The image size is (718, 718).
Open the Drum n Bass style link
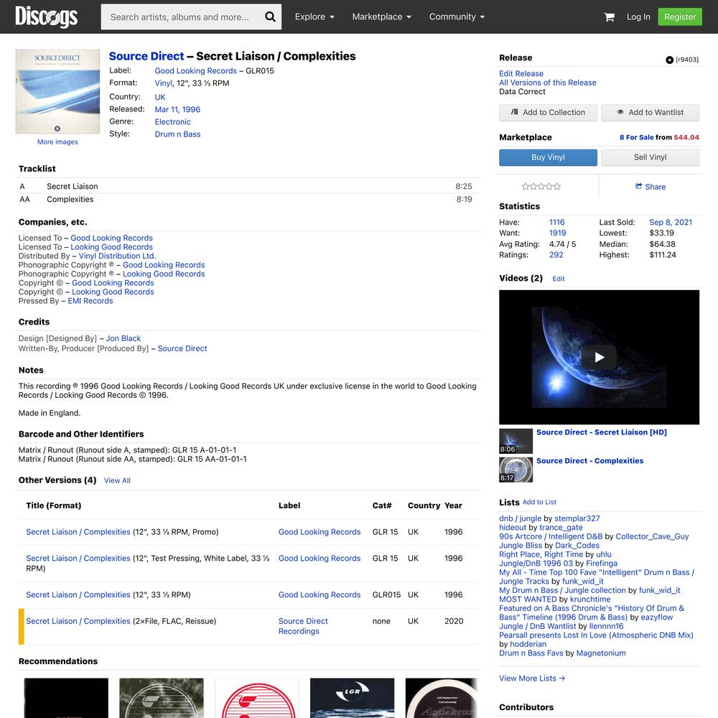[x=177, y=134]
